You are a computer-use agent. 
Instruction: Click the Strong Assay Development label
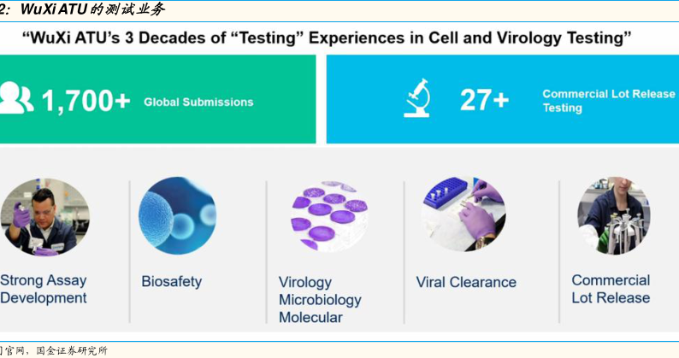coord(44,289)
